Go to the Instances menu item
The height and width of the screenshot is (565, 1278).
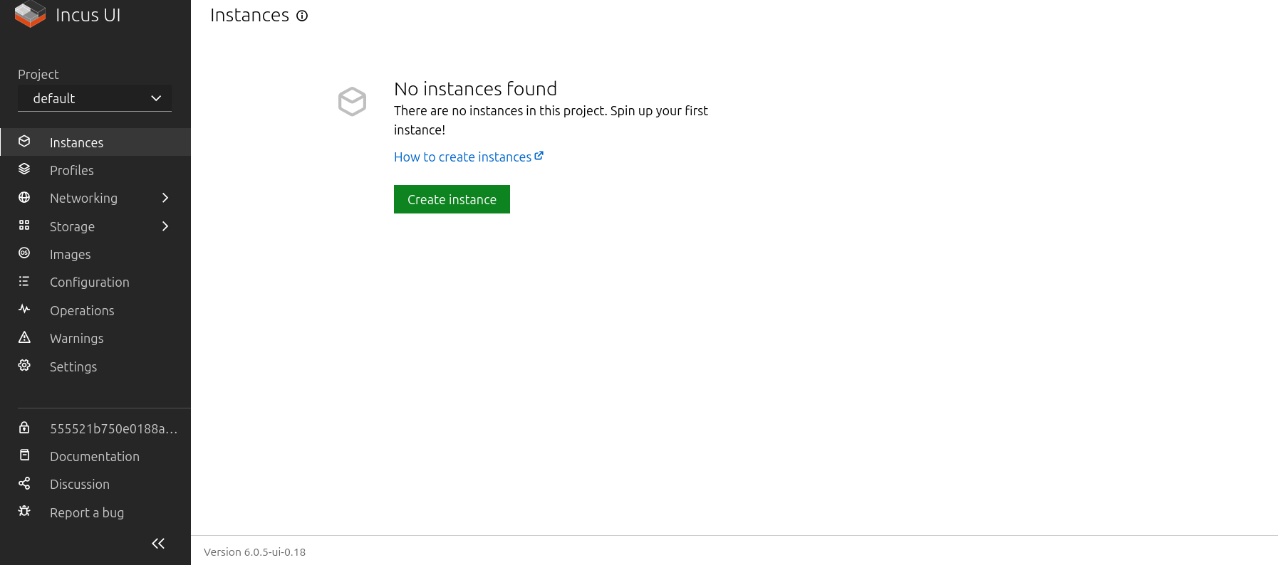(76, 142)
